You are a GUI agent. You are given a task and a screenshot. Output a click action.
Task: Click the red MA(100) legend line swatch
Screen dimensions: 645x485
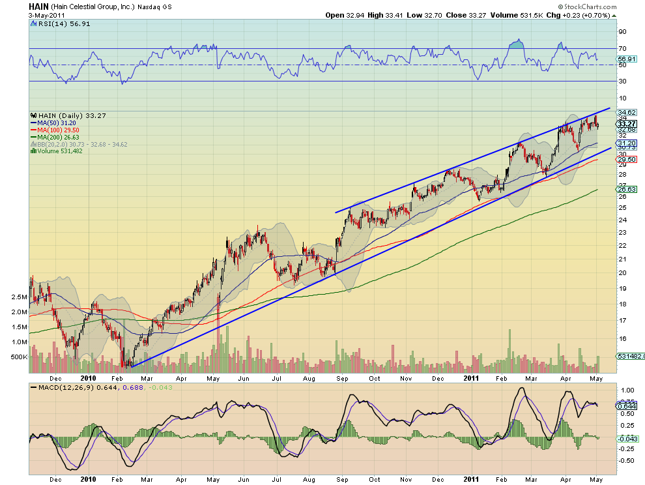(x=34, y=130)
